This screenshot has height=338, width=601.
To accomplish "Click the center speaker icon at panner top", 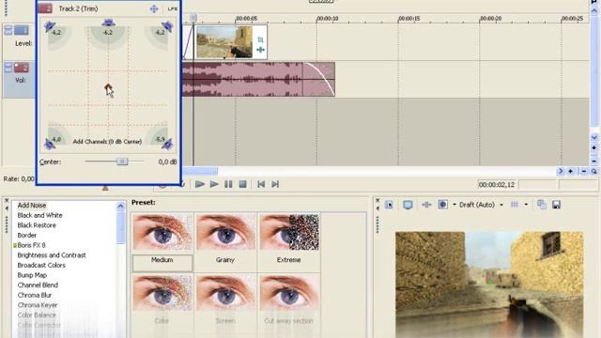I will pos(108,23).
